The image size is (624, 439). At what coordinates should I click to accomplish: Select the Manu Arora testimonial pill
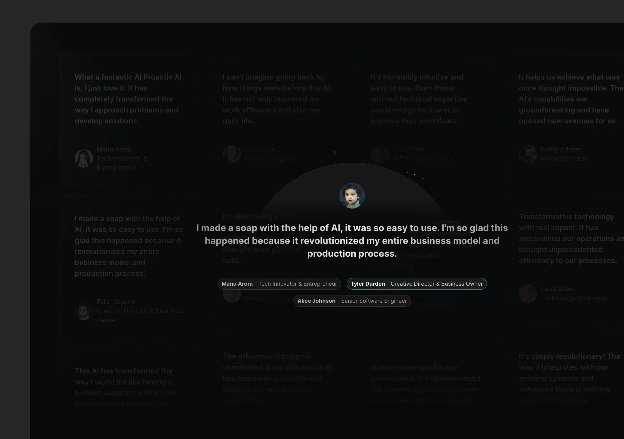coord(279,284)
